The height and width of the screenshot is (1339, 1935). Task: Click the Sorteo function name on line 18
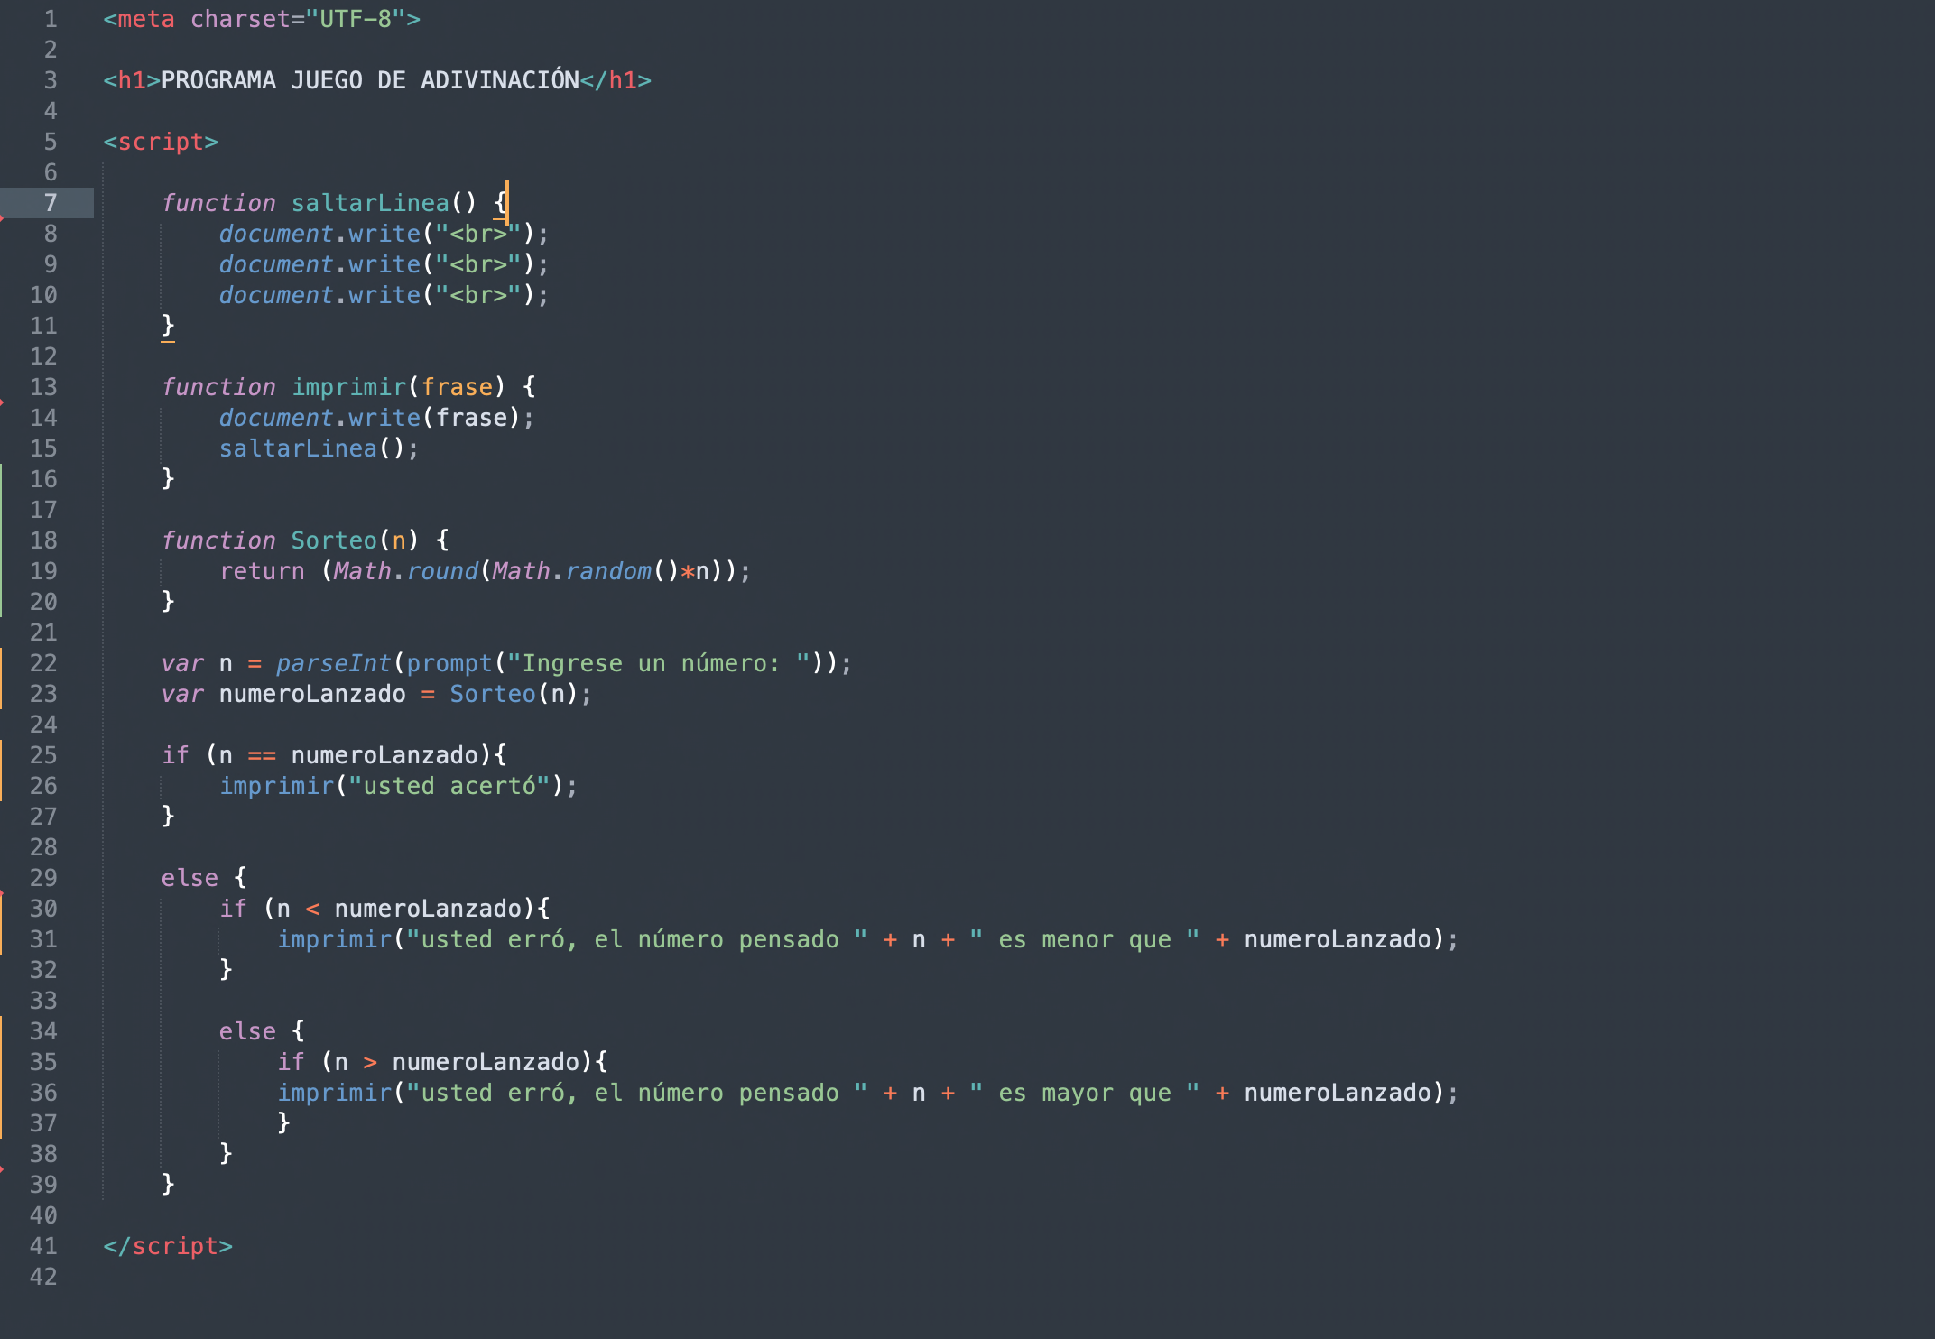click(x=334, y=540)
